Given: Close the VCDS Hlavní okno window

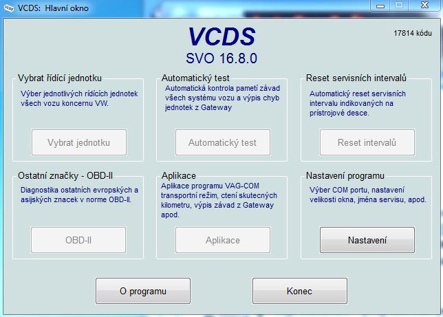Looking at the screenshot, I should click(424, 5).
